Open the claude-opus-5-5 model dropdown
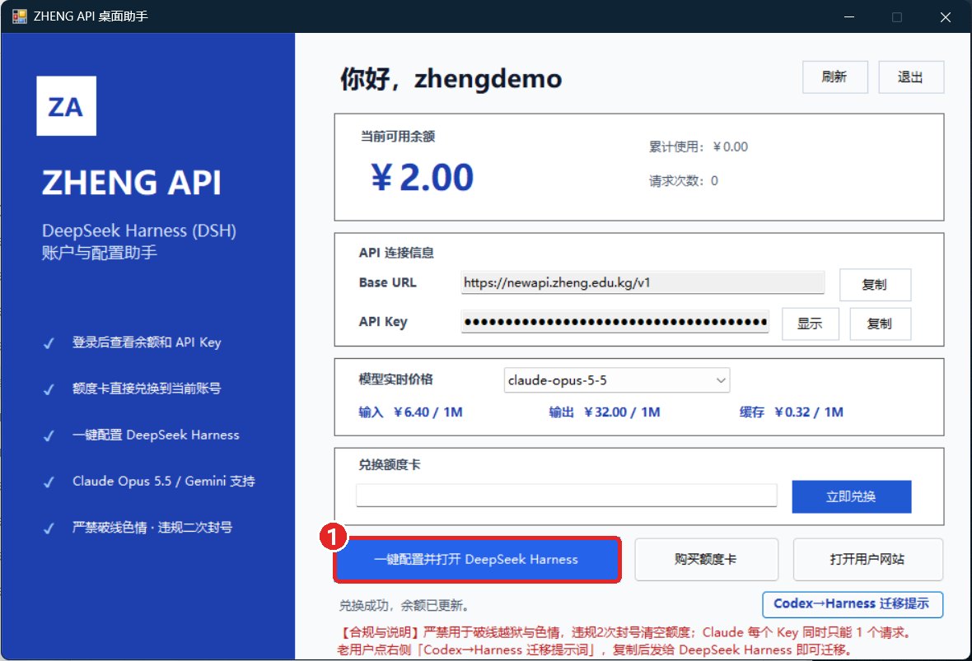This screenshot has width=972, height=661. pos(616,380)
